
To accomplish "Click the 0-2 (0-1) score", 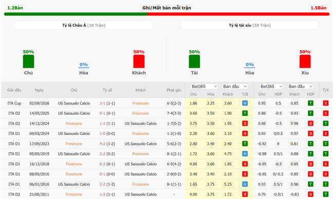I will pos(107,164).
